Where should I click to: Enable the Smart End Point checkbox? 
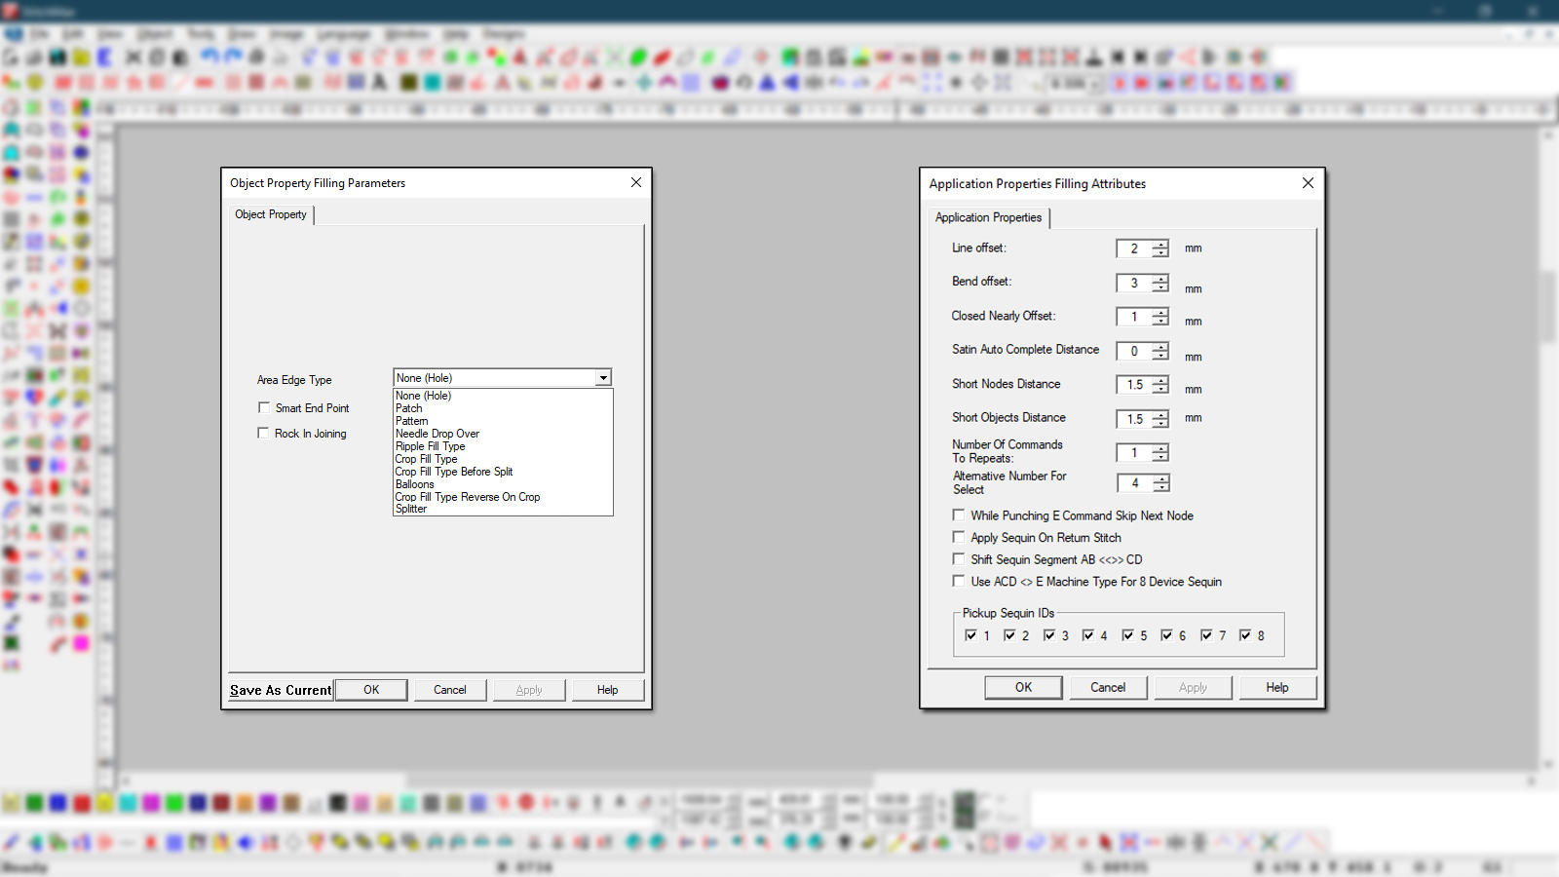(x=264, y=407)
